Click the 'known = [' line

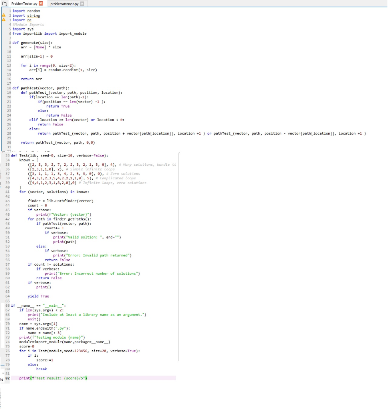click(29, 160)
